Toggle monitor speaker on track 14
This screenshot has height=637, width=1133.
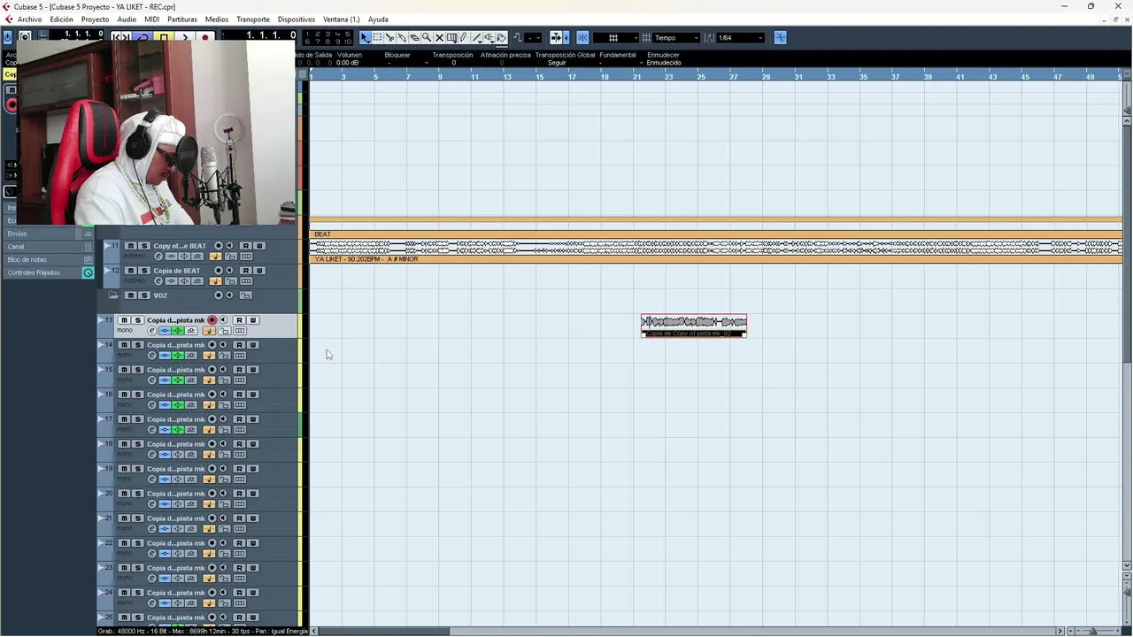click(x=223, y=345)
